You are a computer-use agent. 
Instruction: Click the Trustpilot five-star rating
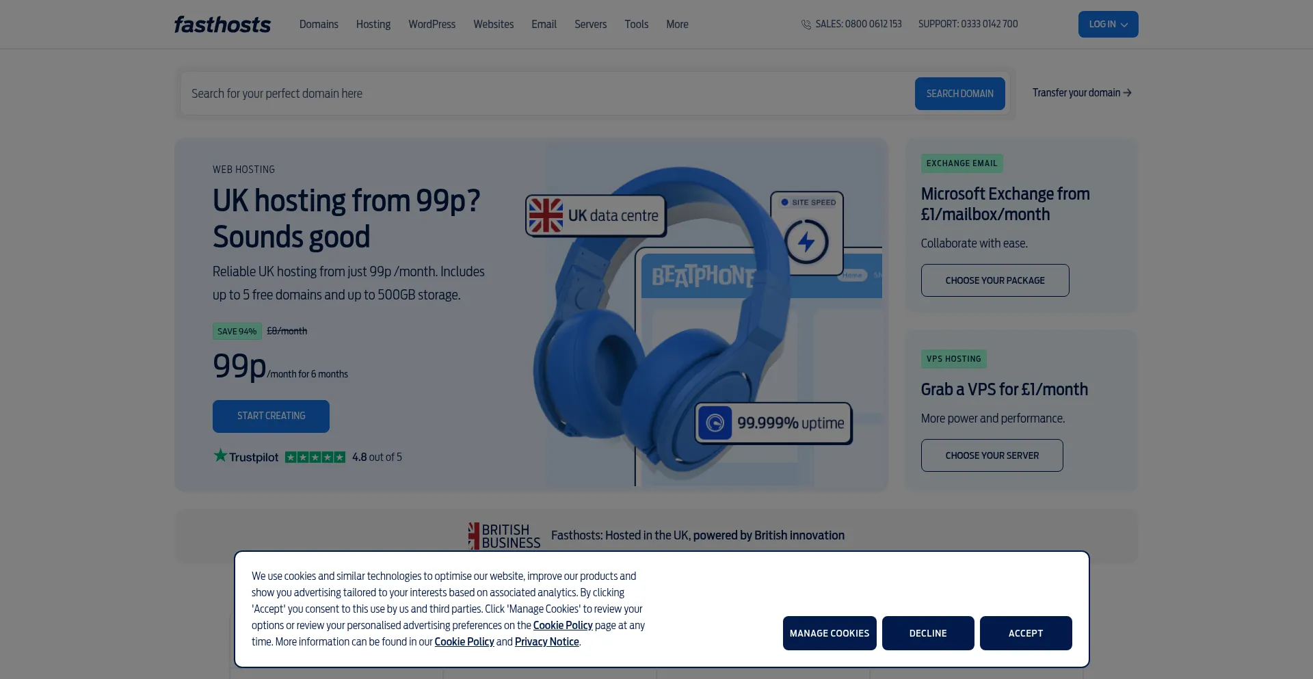click(315, 457)
